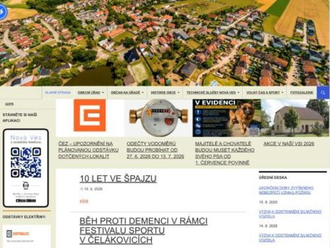Image resolution: width=330 pixels, height=248 pixels.
Task: Open the water meter image
Action: 158,118
